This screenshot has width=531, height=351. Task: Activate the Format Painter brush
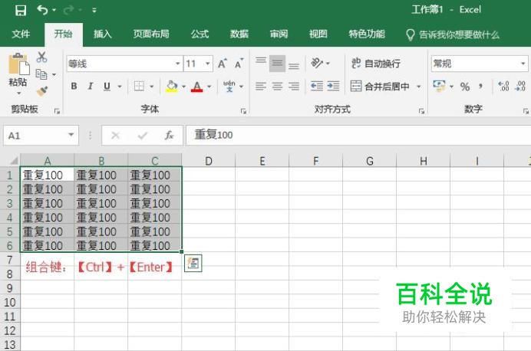(x=42, y=91)
